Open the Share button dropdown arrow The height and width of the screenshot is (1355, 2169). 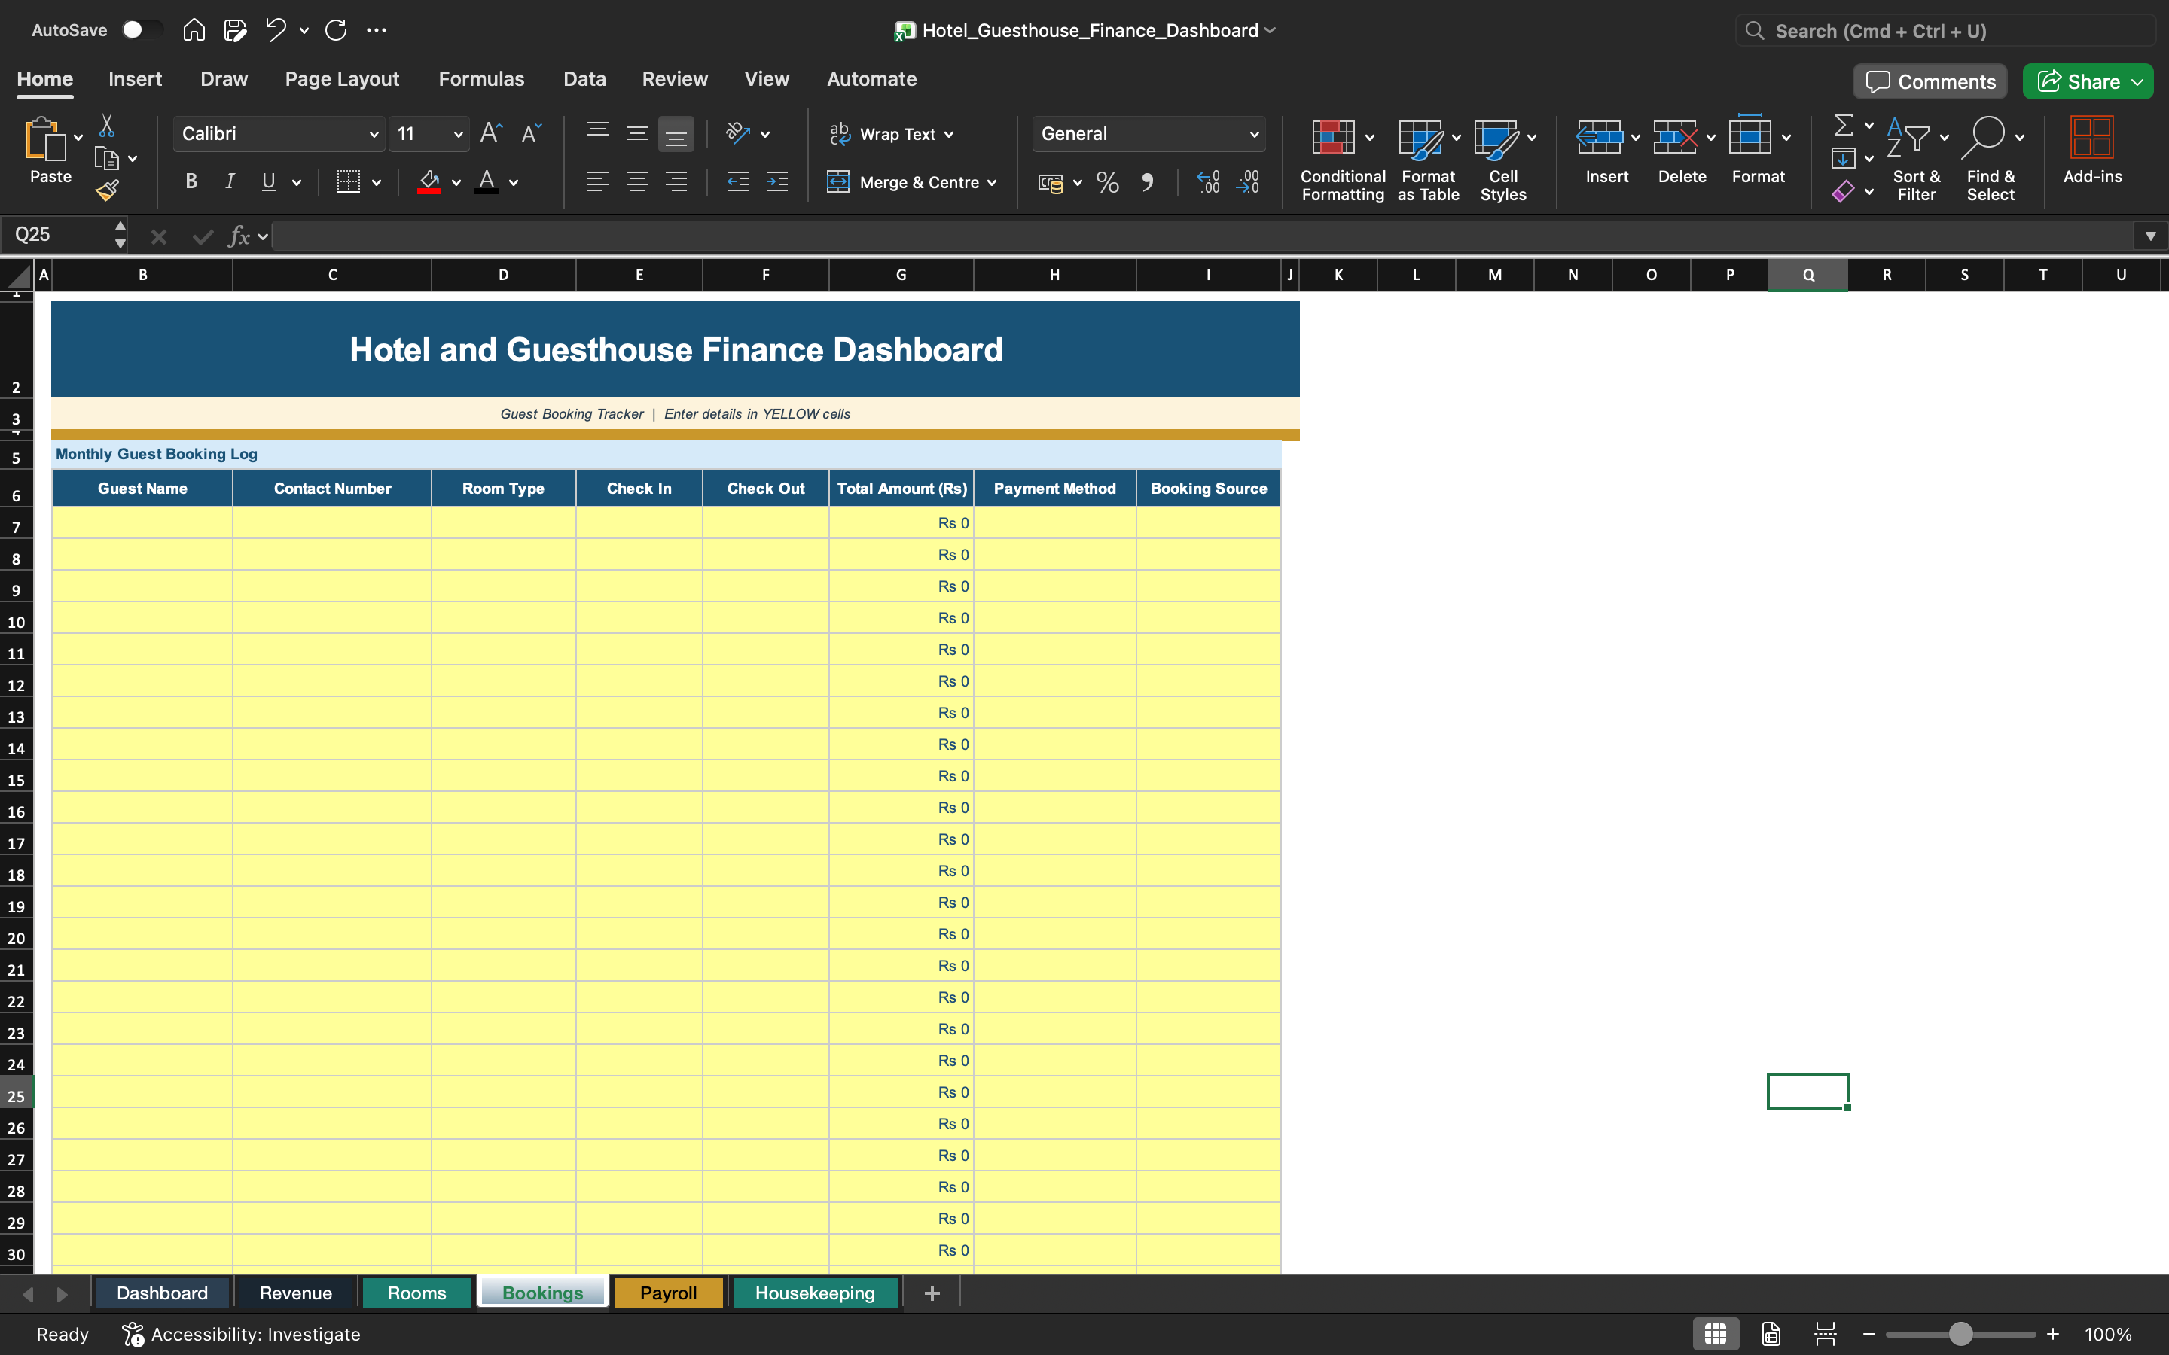[x=2137, y=81]
